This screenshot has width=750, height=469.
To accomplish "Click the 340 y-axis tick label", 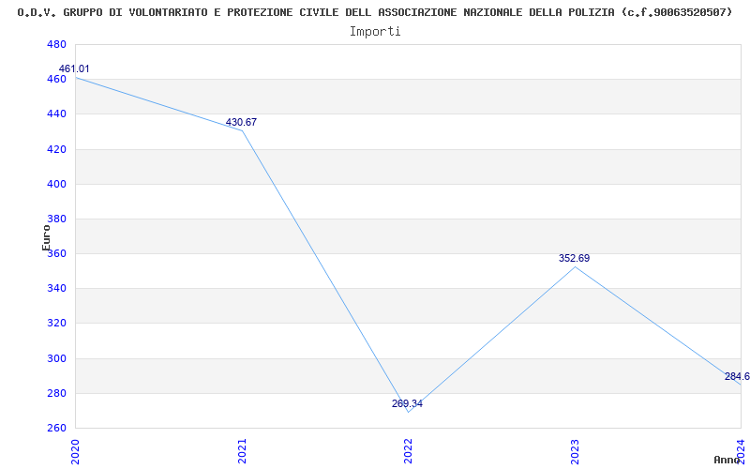I will coord(56,289).
